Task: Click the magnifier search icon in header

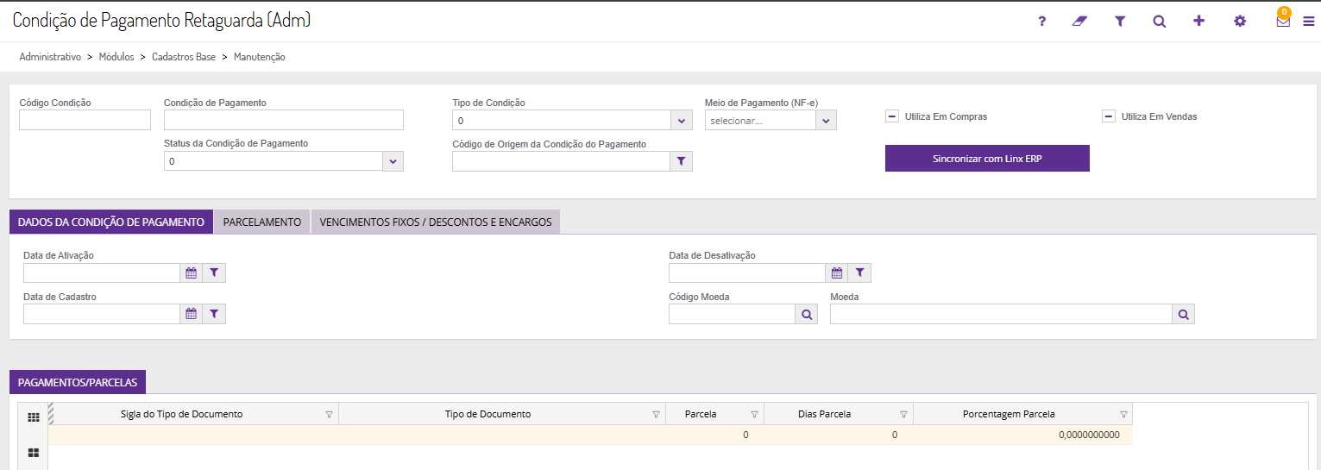Action: 1159,22
